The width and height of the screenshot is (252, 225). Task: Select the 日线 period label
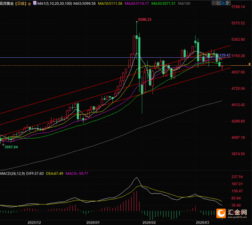[21, 4]
